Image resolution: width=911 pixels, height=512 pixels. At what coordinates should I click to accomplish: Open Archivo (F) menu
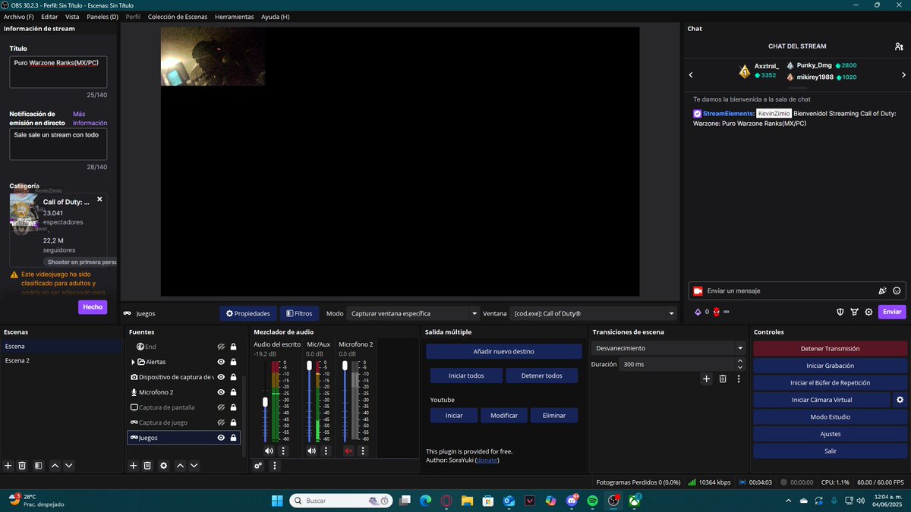[x=19, y=16]
